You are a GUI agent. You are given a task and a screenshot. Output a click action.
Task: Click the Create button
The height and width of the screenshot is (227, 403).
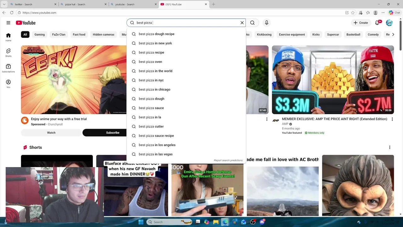(x=361, y=23)
